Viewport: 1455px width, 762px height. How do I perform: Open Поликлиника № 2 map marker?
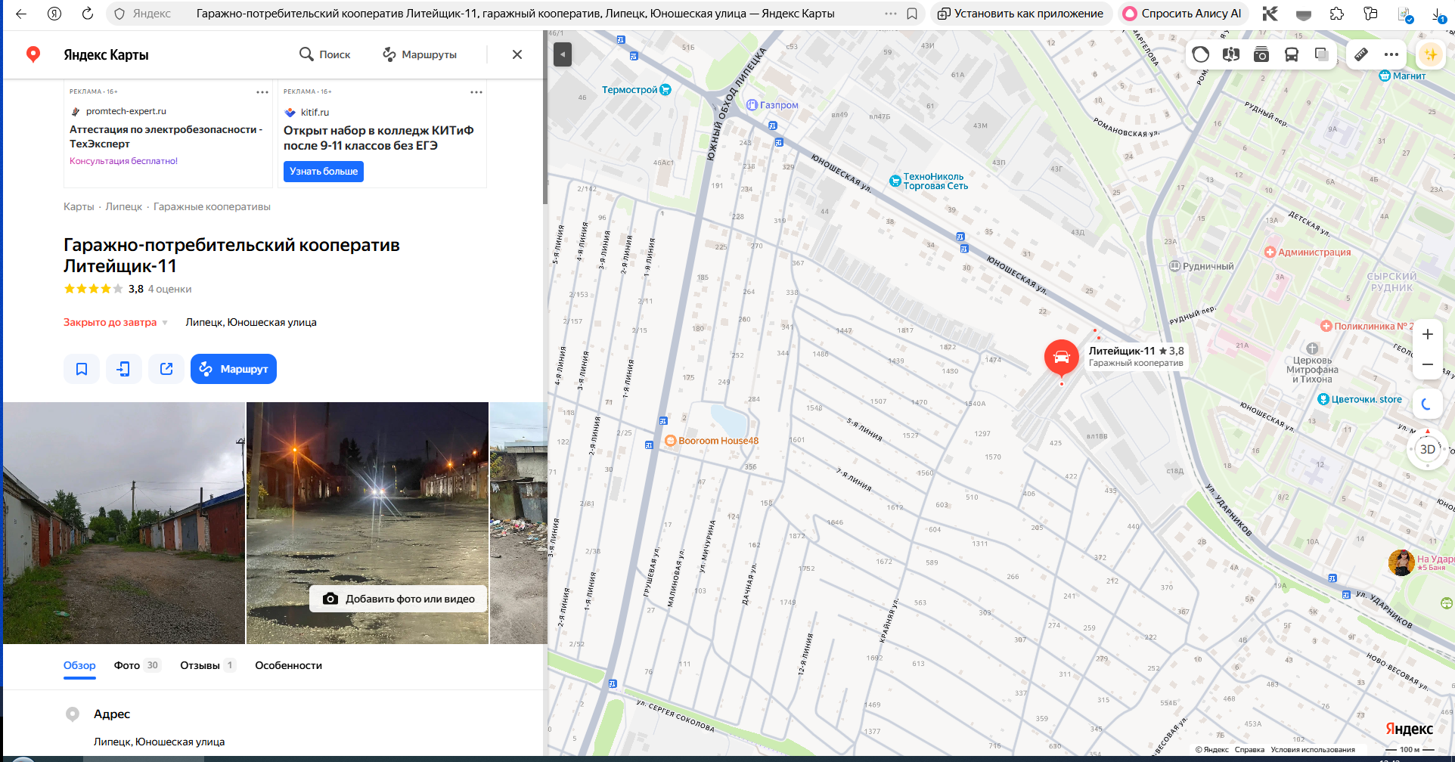coord(1366,326)
